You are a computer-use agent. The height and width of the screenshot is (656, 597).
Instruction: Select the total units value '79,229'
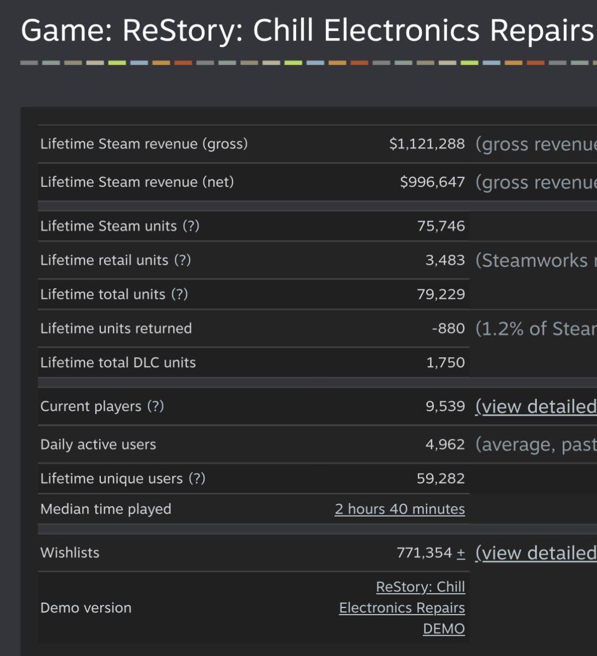point(441,294)
